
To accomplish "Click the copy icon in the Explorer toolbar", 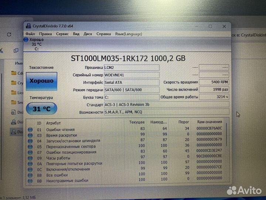I will click(16, 50).
